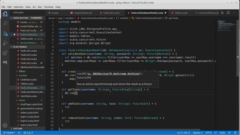Screen dimensions: 240x135
Task: Click the code minimap preview
Action: (226, 26)
